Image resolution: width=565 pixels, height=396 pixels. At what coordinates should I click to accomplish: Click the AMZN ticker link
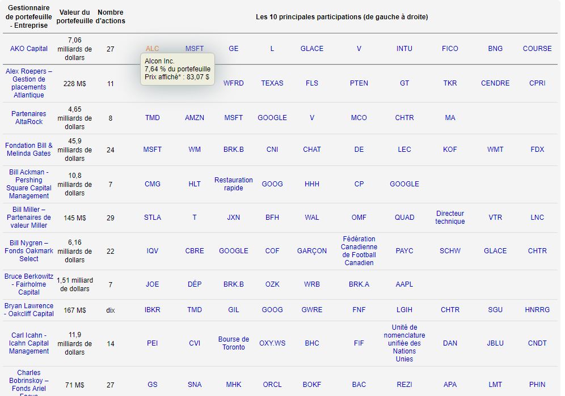point(195,118)
